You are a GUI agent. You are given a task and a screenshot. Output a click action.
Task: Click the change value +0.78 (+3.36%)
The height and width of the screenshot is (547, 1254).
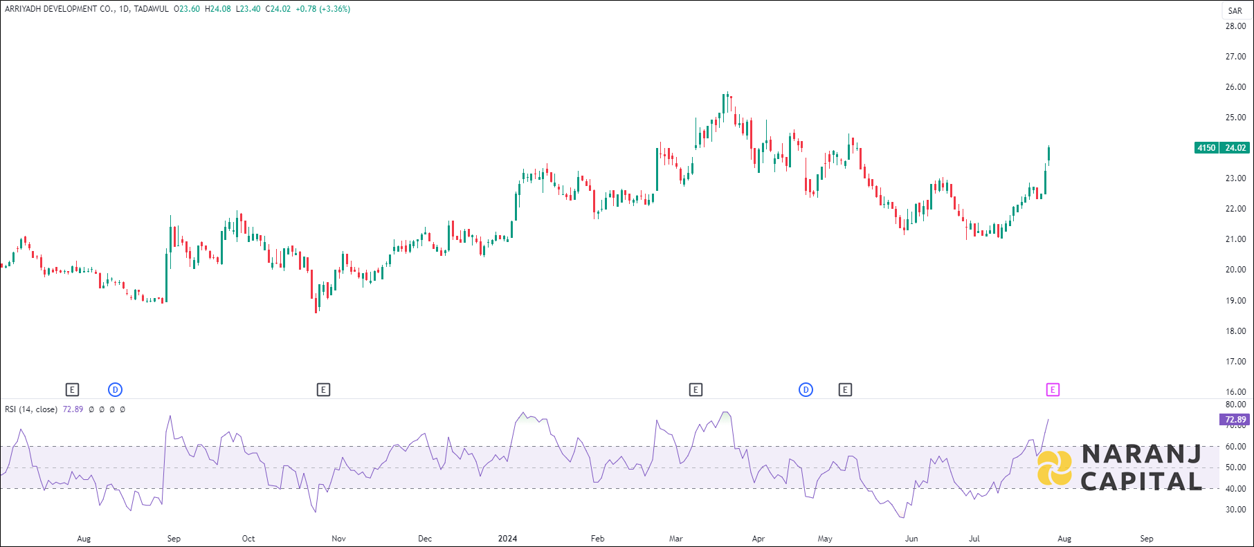322,9
